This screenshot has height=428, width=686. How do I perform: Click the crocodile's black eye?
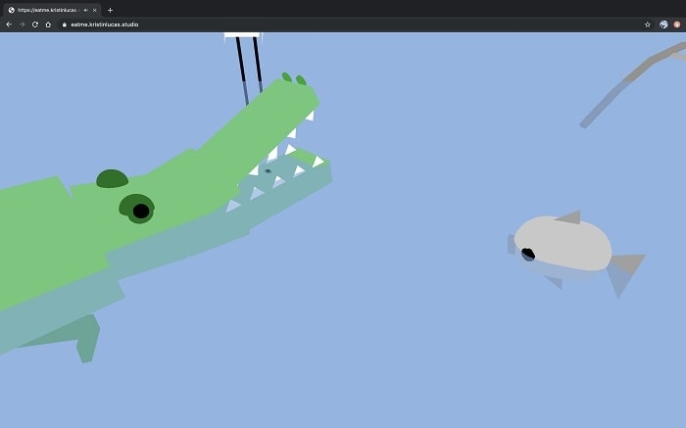point(141,211)
